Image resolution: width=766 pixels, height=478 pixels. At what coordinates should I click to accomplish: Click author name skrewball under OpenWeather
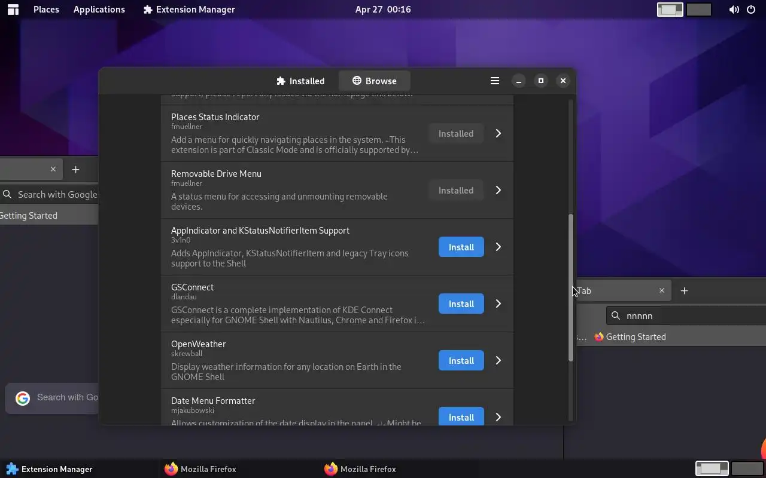point(187,354)
